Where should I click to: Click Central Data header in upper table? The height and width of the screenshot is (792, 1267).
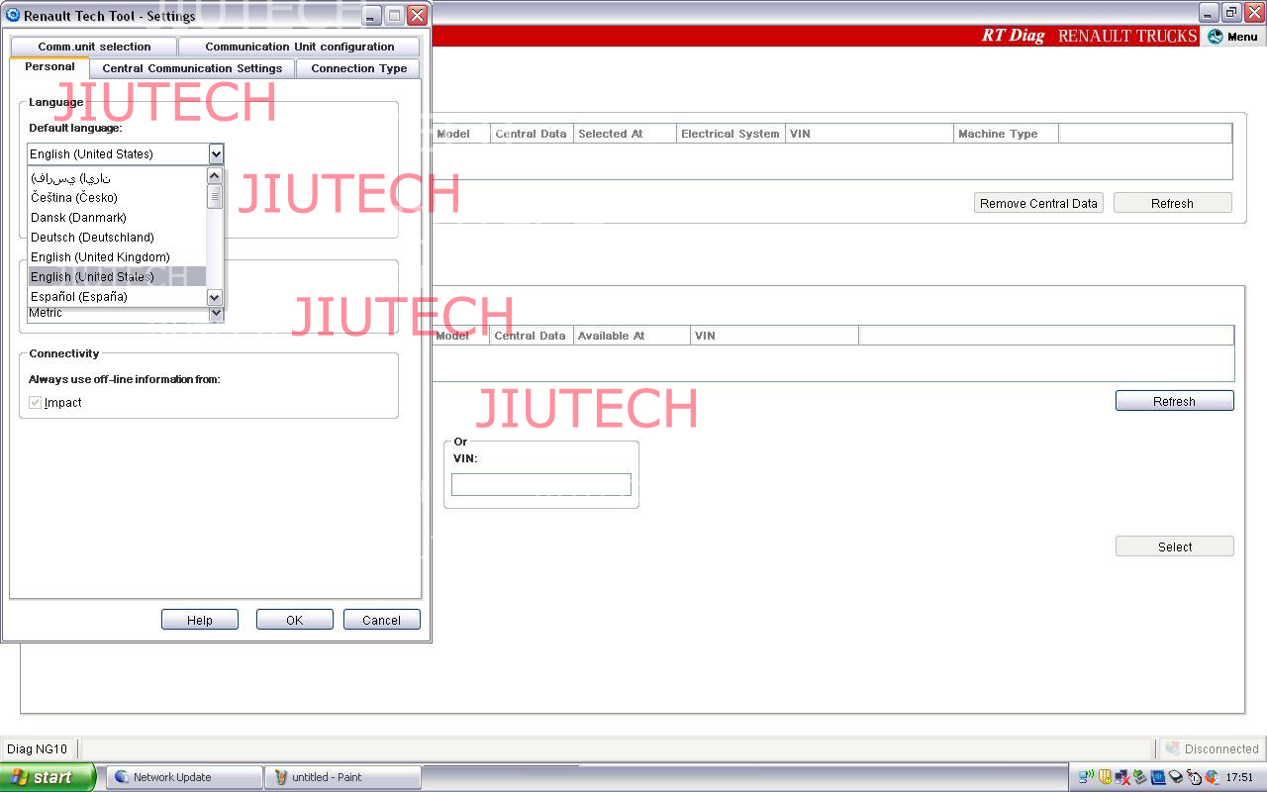[x=531, y=134]
